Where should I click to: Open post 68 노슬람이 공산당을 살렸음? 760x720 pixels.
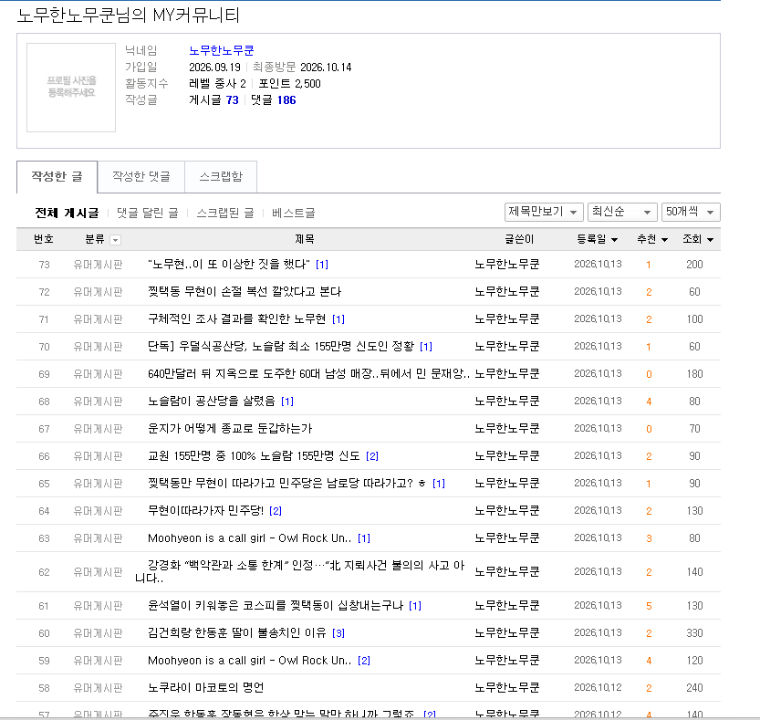coord(212,401)
